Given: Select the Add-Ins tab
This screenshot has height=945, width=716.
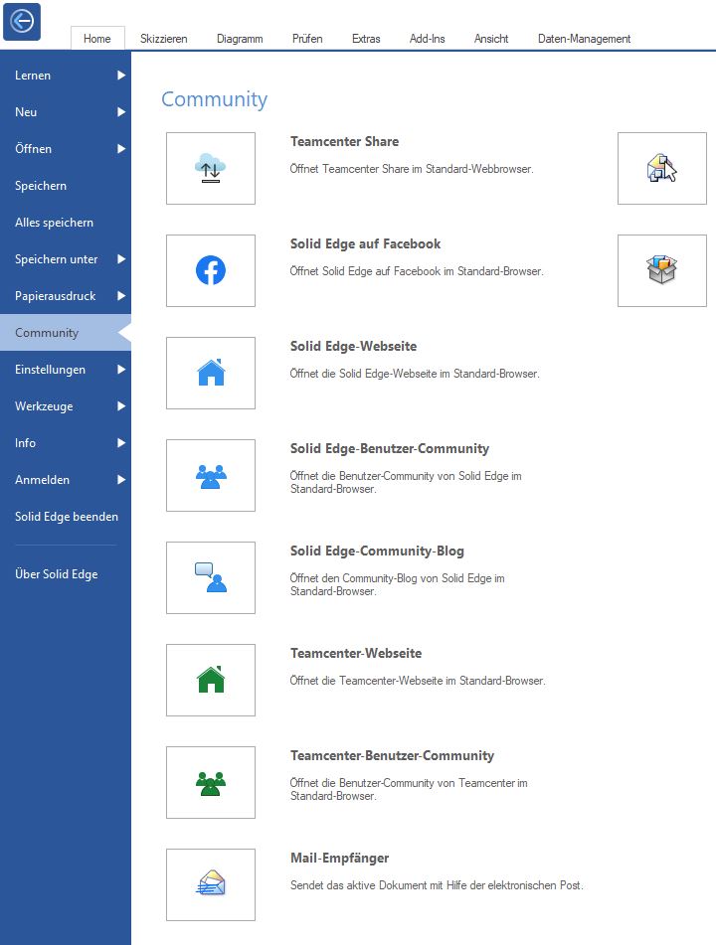Looking at the screenshot, I should (427, 39).
